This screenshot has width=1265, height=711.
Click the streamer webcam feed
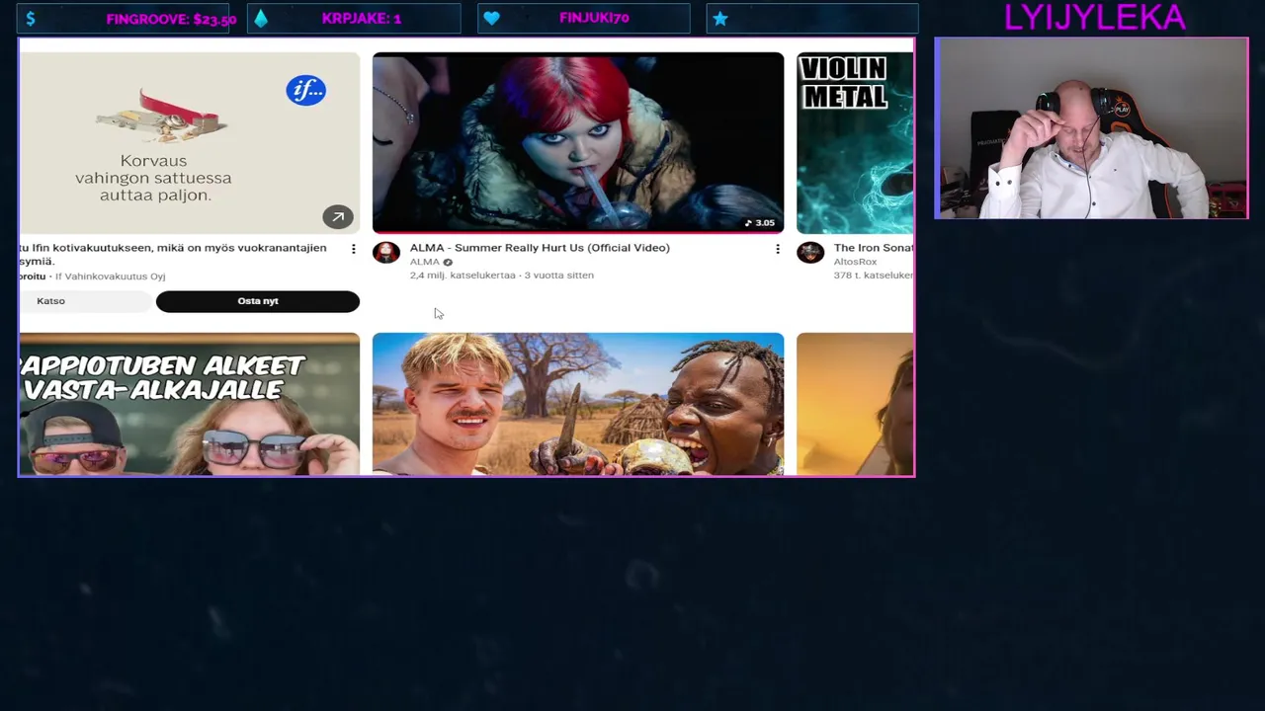click(x=1091, y=128)
